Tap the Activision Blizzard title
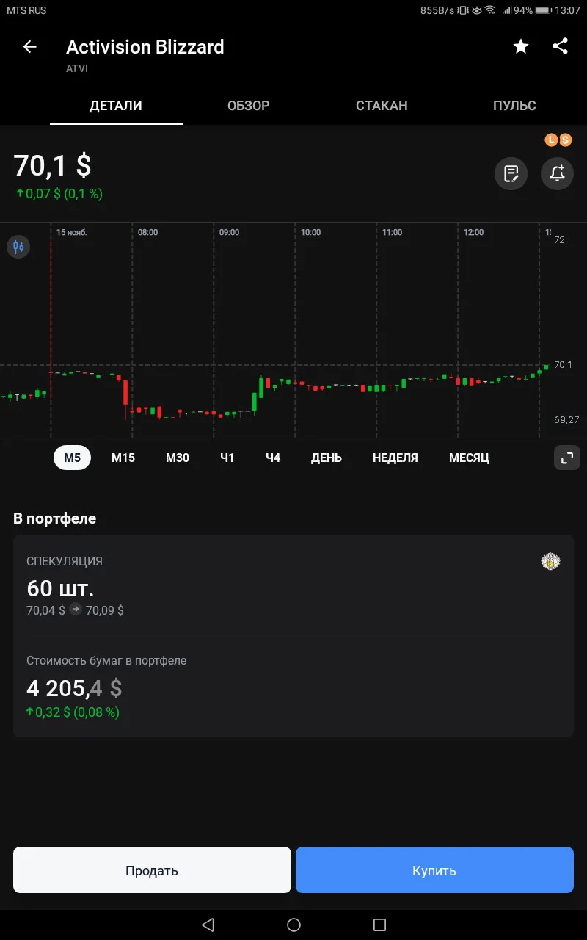 (145, 47)
